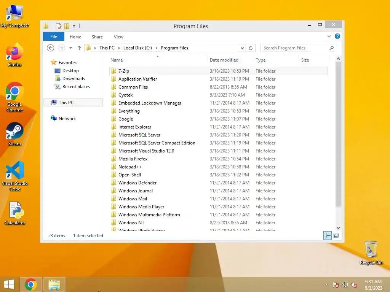
Task: Click the scroll down arrow
Action: tap(338, 228)
